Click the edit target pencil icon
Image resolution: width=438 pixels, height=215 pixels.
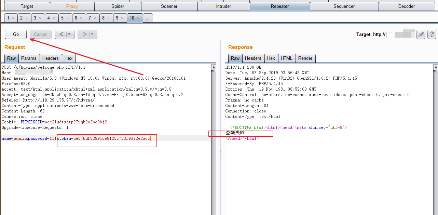421,34
